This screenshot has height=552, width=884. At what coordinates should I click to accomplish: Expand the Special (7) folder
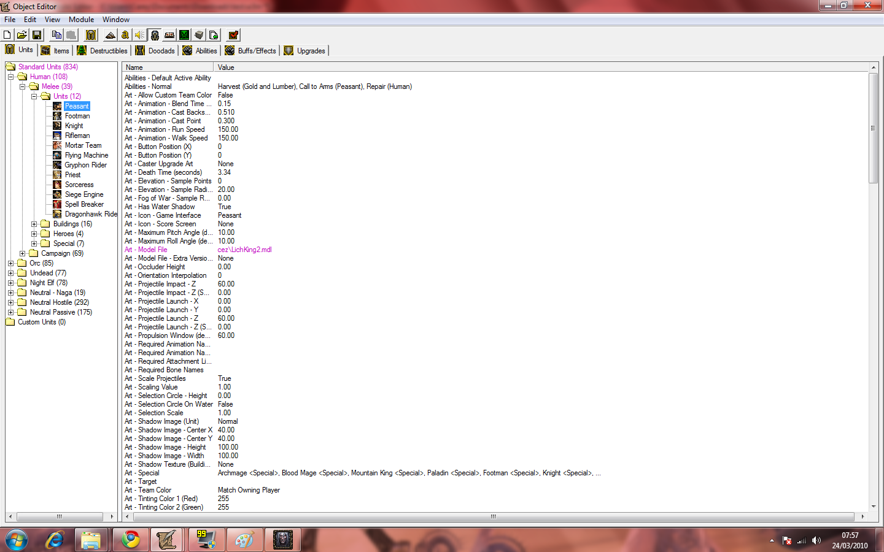[x=34, y=243]
